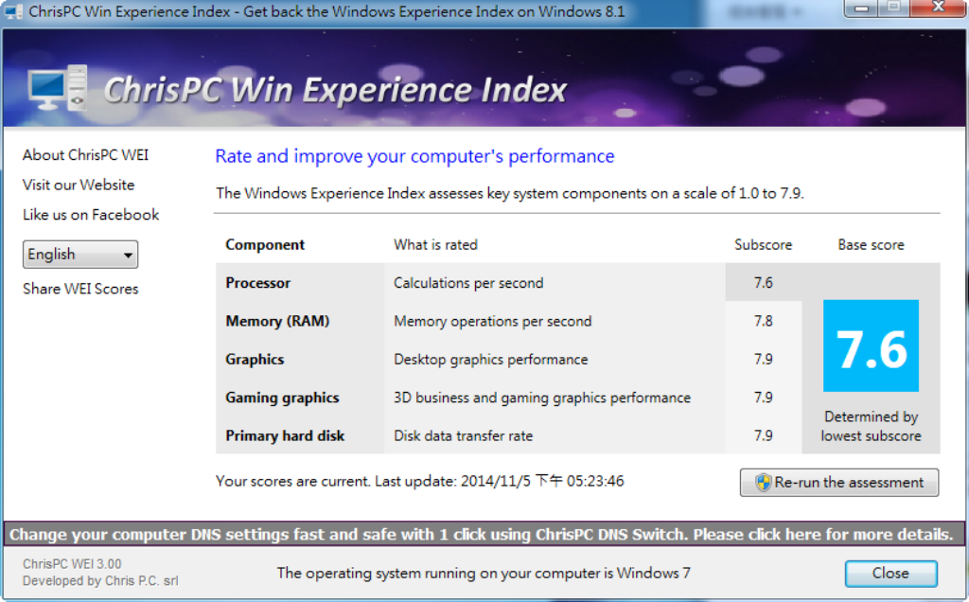Open the ChrisPC DNS Switch promo banner
This screenshot has height=602, width=969.
click(x=484, y=534)
